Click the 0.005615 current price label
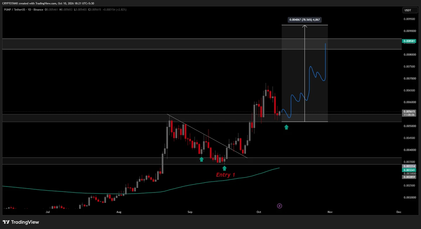 pos(409,111)
